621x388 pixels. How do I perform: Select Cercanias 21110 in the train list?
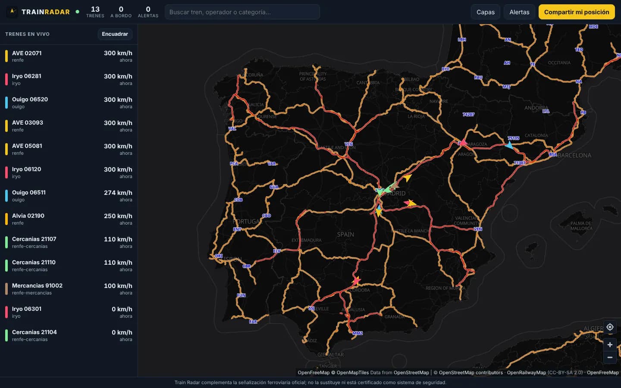69,266
